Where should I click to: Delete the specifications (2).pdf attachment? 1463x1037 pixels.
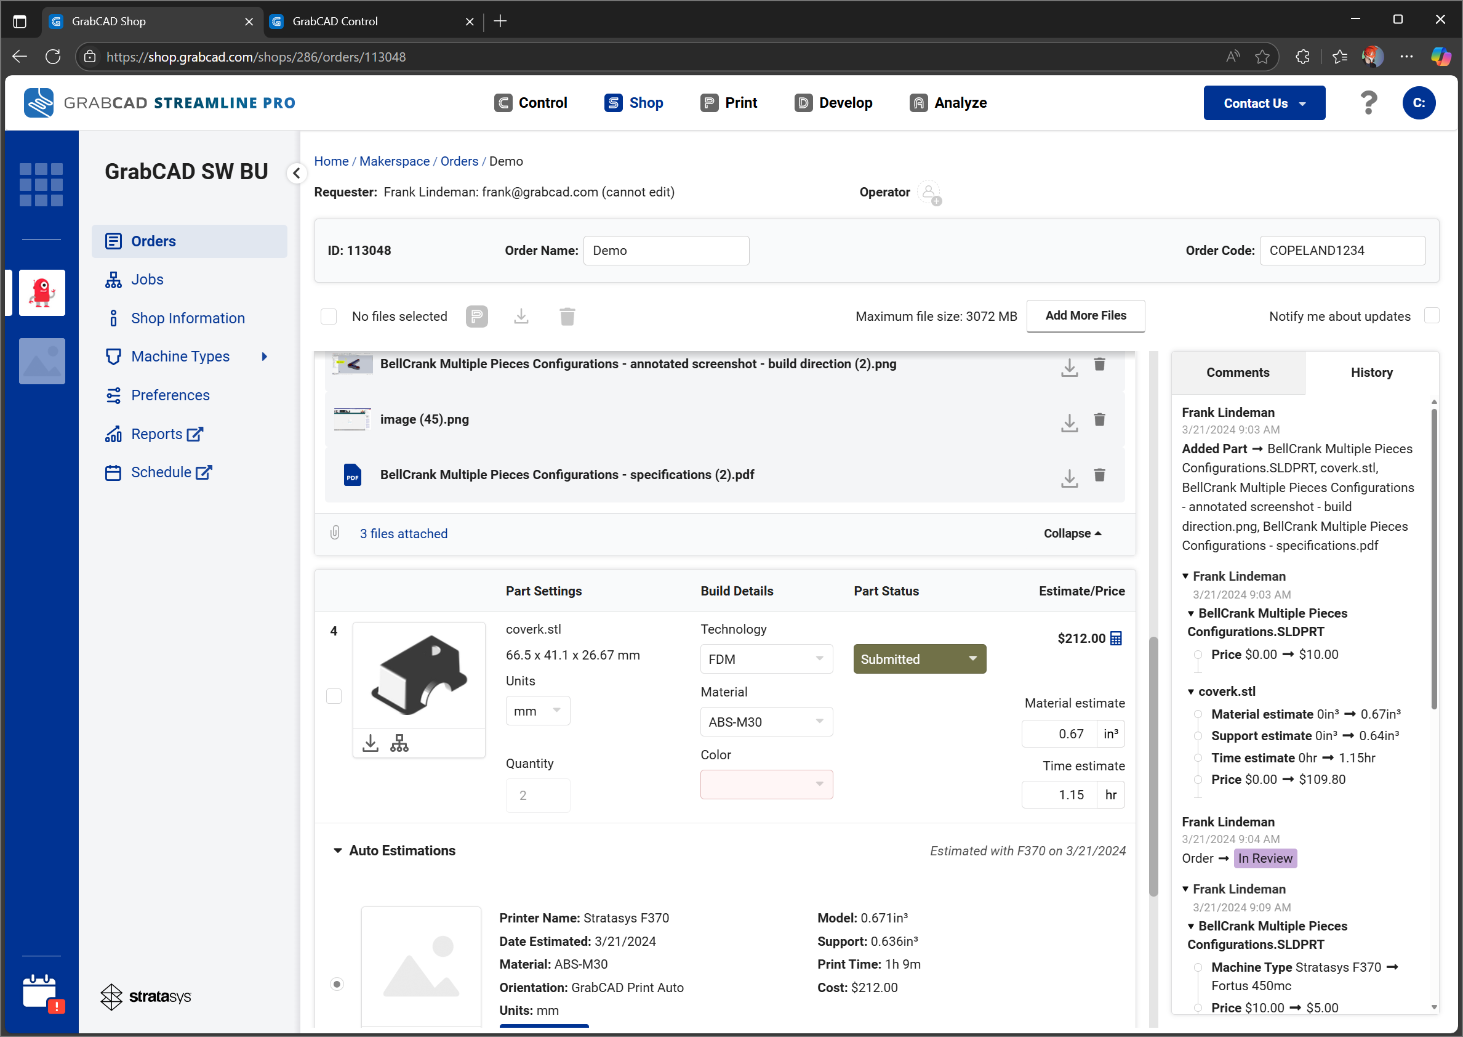point(1099,475)
